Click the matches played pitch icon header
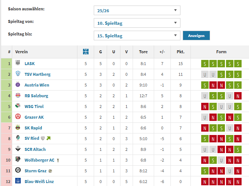The image size is (249, 186). (86, 52)
